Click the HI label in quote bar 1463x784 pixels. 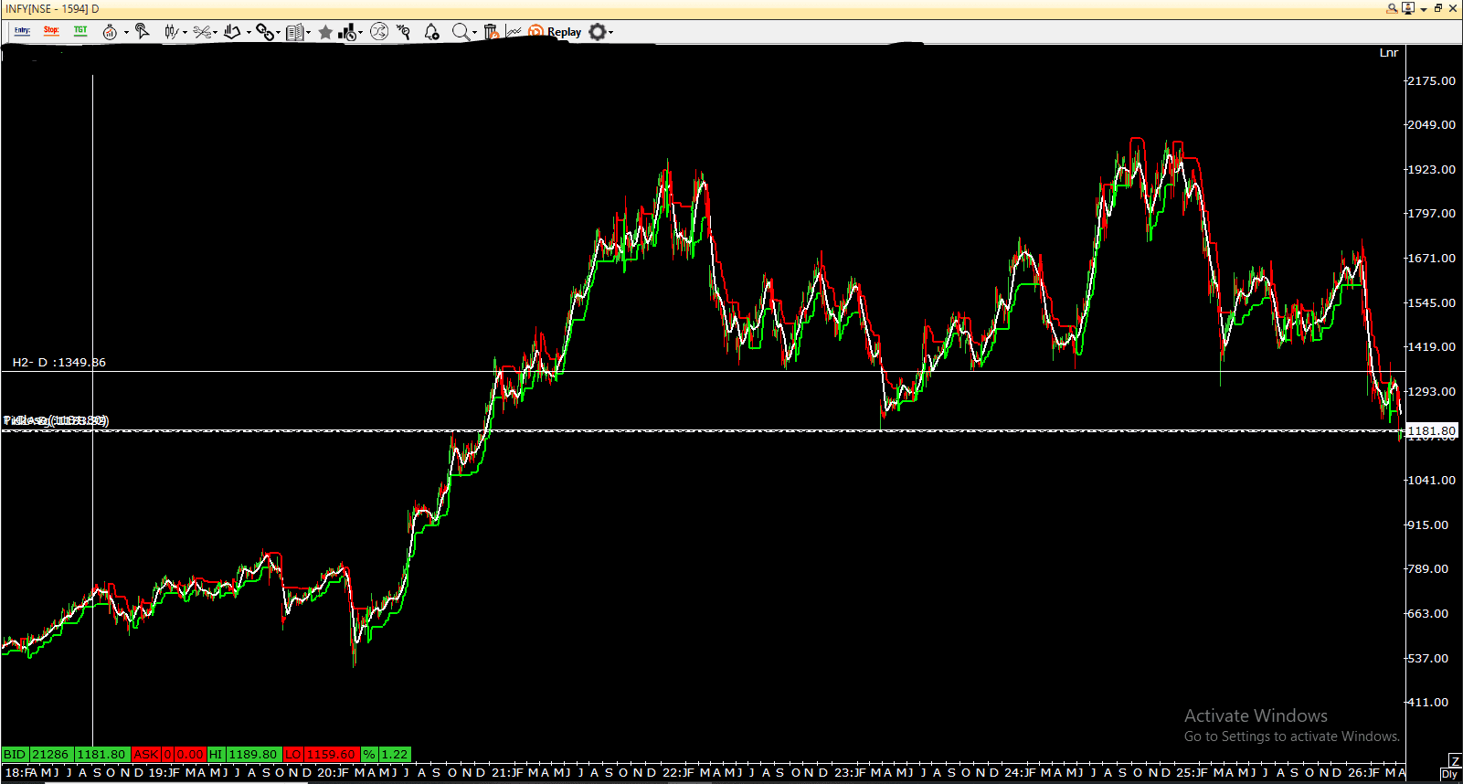[x=216, y=755]
